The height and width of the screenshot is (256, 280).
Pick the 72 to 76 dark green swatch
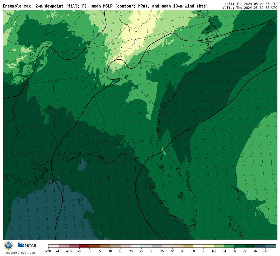tap(250, 246)
